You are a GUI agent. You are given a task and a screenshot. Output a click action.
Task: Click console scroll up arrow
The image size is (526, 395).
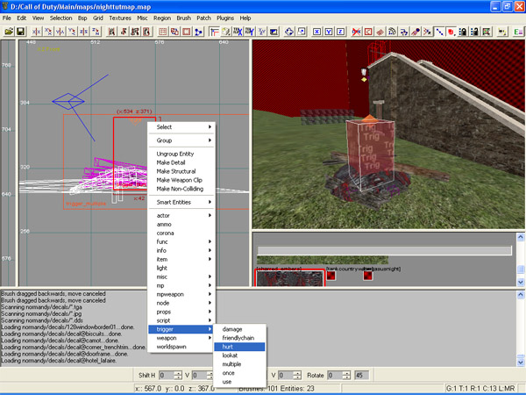pos(521,295)
